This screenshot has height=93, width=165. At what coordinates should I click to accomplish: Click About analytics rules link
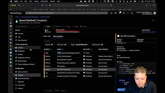point(148,32)
